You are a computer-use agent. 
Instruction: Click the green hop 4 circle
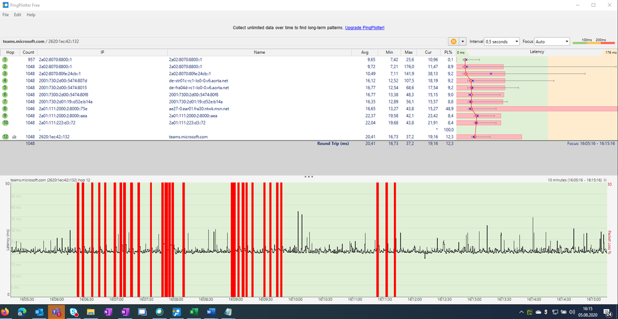pos(5,81)
